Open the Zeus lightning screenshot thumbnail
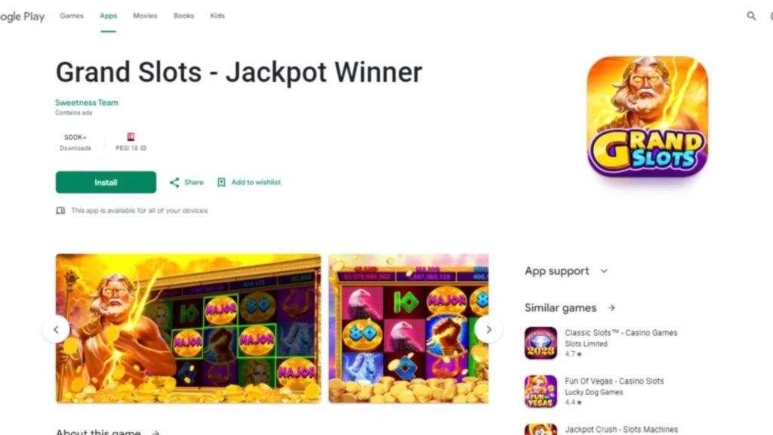This screenshot has height=435, width=773. (188, 329)
